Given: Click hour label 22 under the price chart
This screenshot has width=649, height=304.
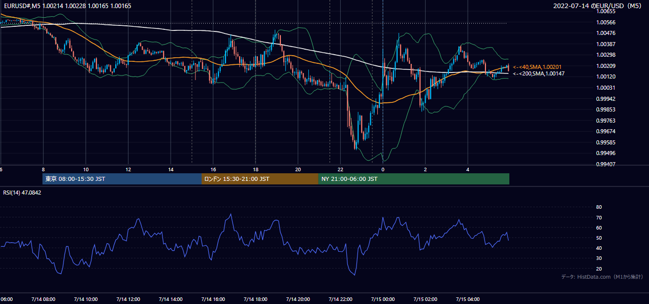Looking at the screenshot, I should (x=340, y=170).
